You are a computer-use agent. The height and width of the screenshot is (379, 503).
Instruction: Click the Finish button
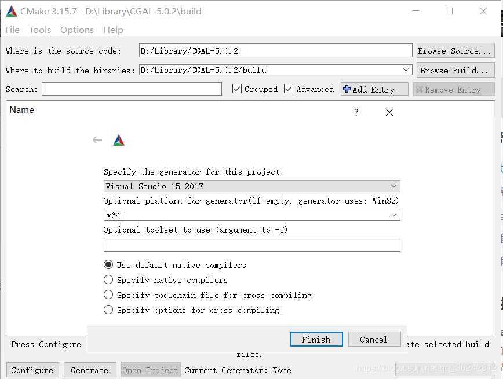316,339
